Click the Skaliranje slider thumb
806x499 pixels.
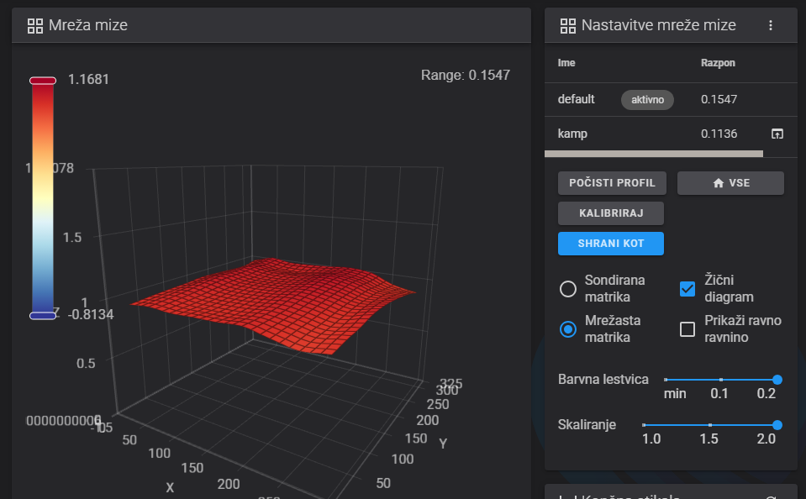tap(777, 425)
